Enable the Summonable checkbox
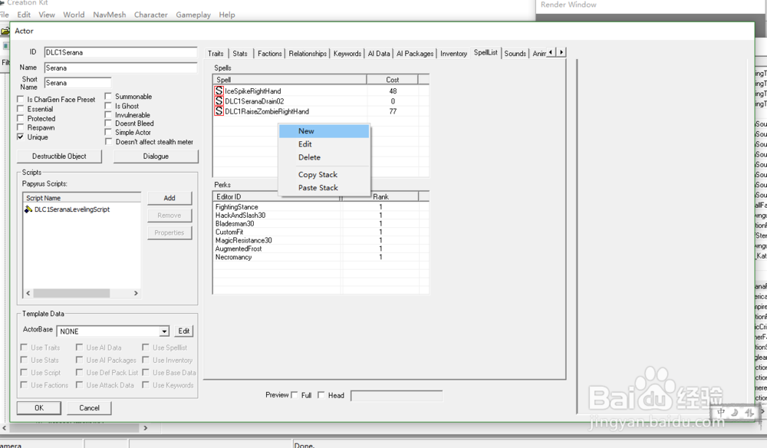This screenshot has height=448, width=767. pyautogui.click(x=109, y=97)
